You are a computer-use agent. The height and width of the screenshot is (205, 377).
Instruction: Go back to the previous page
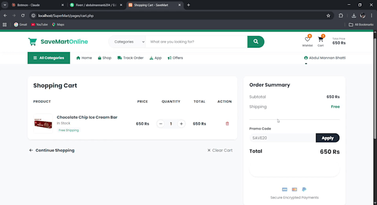(x=6, y=16)
